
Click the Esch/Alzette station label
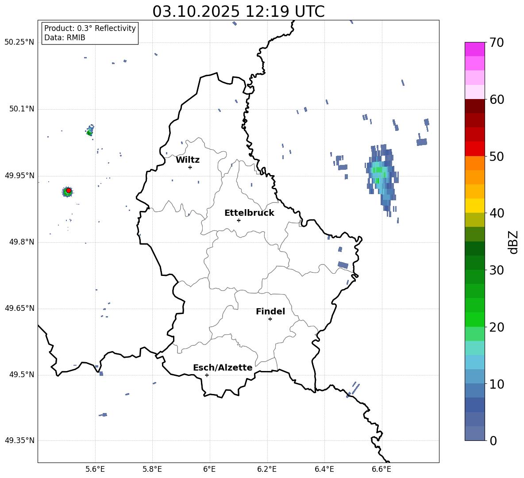223,367
